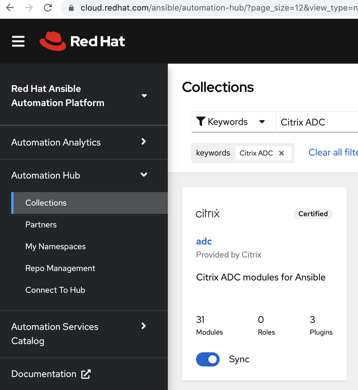The image size is (358, 390).
Task: Click the 'Provided by Citrix' text
Action: pos(229,255)
